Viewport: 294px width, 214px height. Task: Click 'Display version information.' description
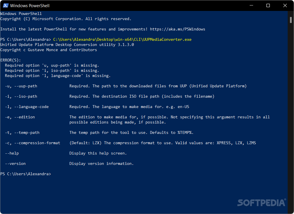(101, 164)
